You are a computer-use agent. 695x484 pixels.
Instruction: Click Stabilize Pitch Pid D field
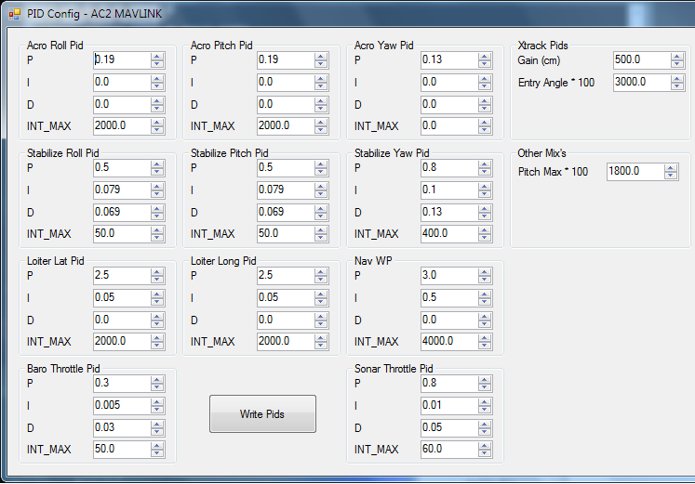coord(283,212)
